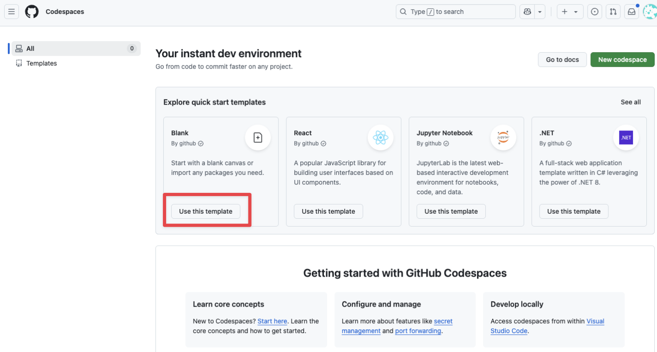Click the React template title
The height and width of the screenshot is (352, 657).
click(303, 133)
